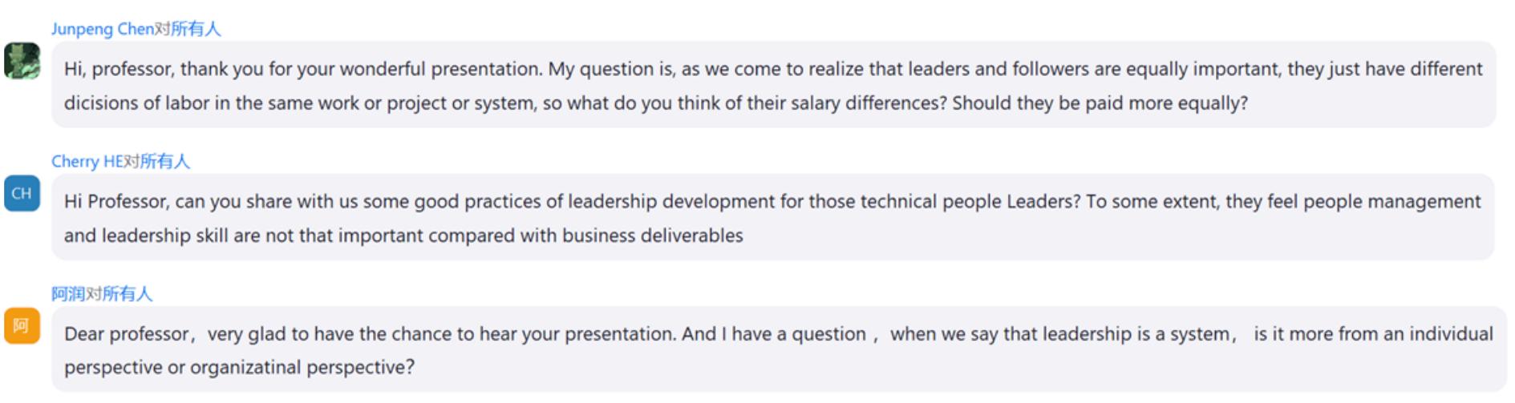Viewport: 1515px width, 403px height.
Task: Click the line "perspective or organizatinal perspective?"
Action: pos(239,368)
